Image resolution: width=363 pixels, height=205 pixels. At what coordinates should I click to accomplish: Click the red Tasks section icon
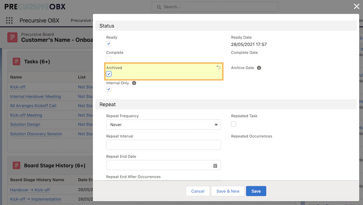(x=16, y=62)
